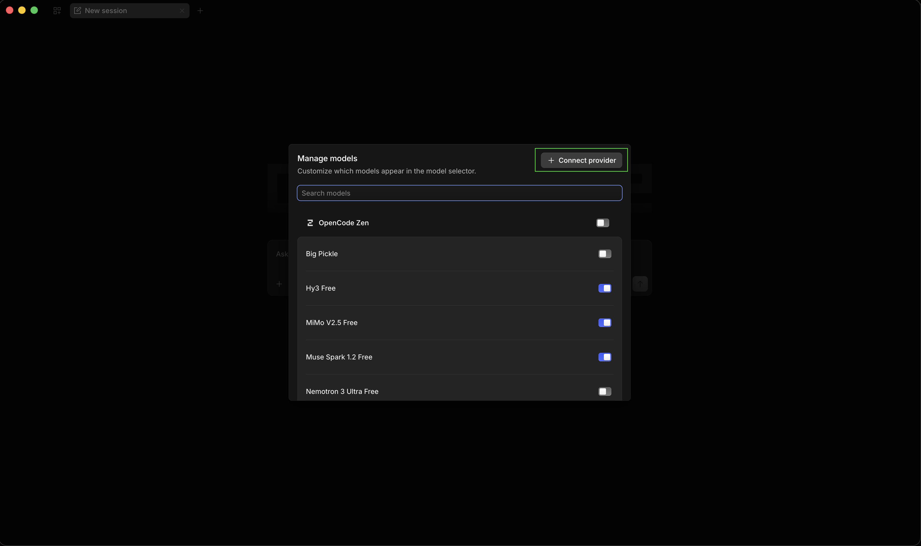Switch off Muse Spark 1.2 Free
The width and height of the screenshot is (921, 546).
[x=605, y=357]
